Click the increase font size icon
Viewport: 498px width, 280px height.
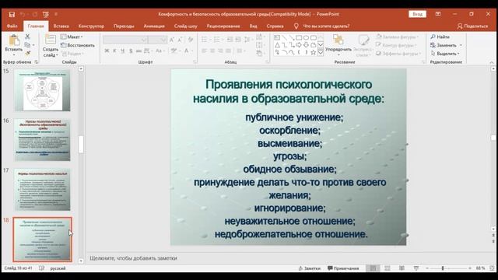pos(172,40)
